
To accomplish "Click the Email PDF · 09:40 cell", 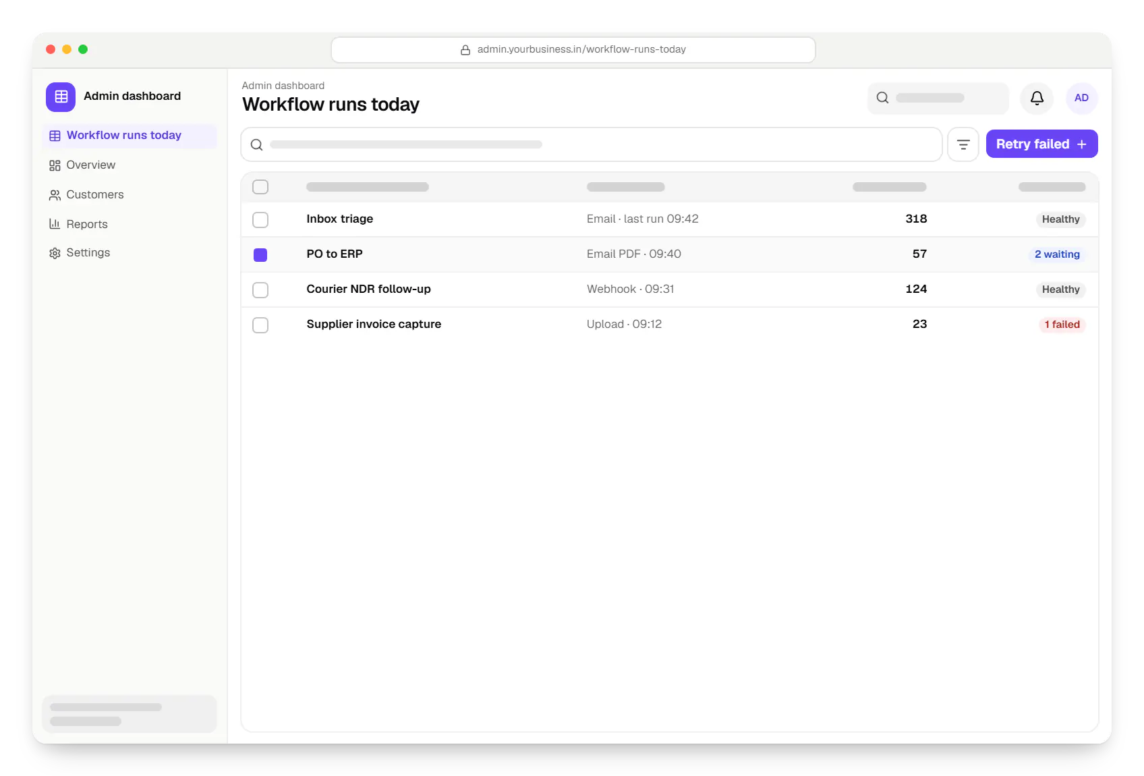I will click(634, 254).
